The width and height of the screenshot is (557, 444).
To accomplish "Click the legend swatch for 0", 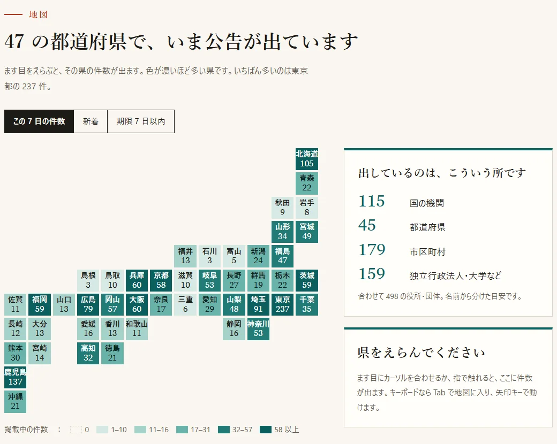I will pyautogui.click(x=76, y=430).
